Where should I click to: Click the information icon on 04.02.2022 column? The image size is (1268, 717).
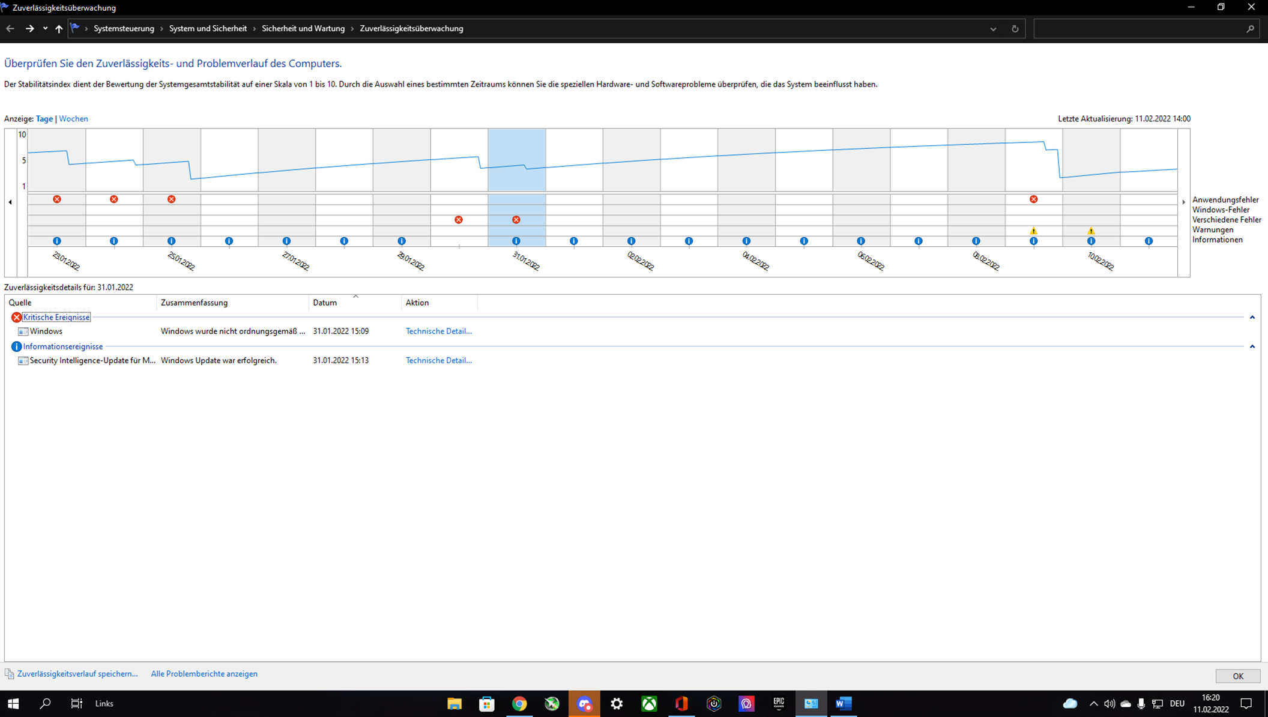[746, 241]
